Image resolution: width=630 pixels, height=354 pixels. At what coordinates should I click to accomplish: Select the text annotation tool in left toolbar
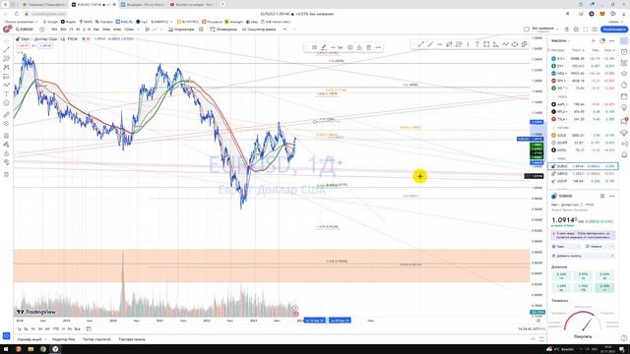tap(6, 94)
